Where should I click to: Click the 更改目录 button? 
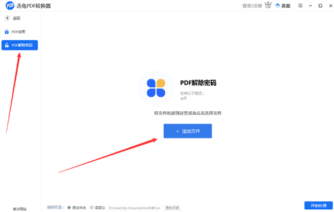coord(173,208)
